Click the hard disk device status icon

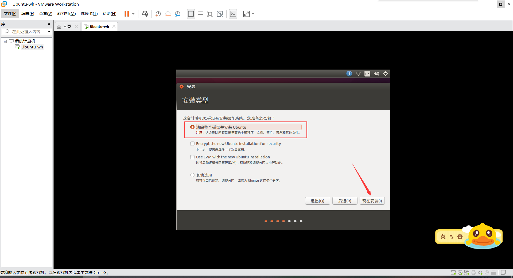tap(453, 272)
